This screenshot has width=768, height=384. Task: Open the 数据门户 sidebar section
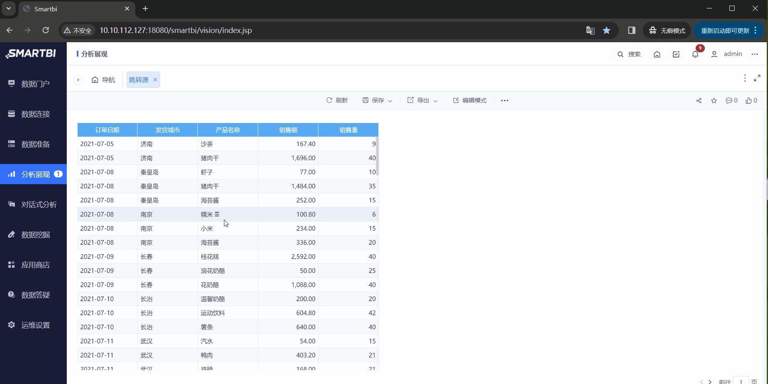pos(33,84)
